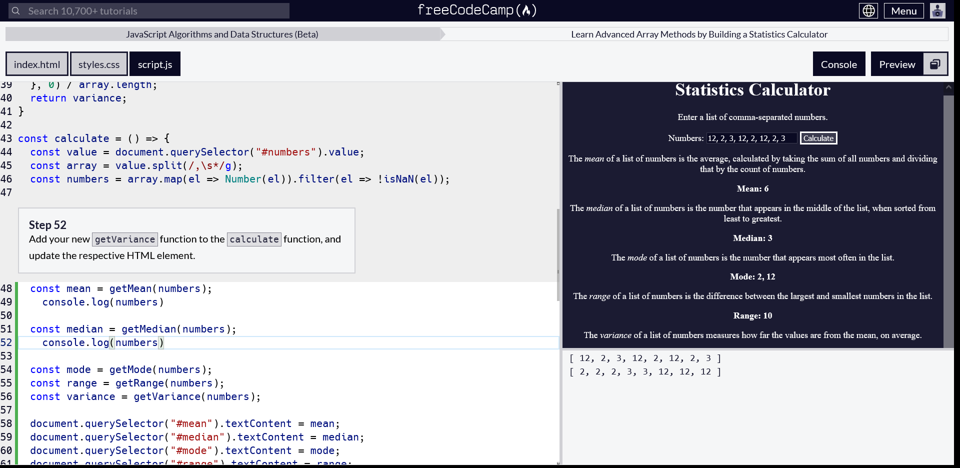960x468 pixels.
Task: Click the const range = getRange line
Action: click(127, 383)
